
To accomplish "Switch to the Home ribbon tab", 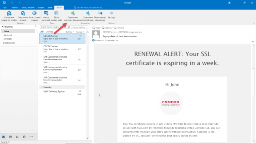I will click(15, 8).
